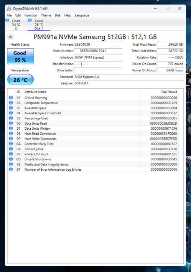
Task: Click status orb for Power Cycles row
Action: pyautogui.click(x=11, y=149)
